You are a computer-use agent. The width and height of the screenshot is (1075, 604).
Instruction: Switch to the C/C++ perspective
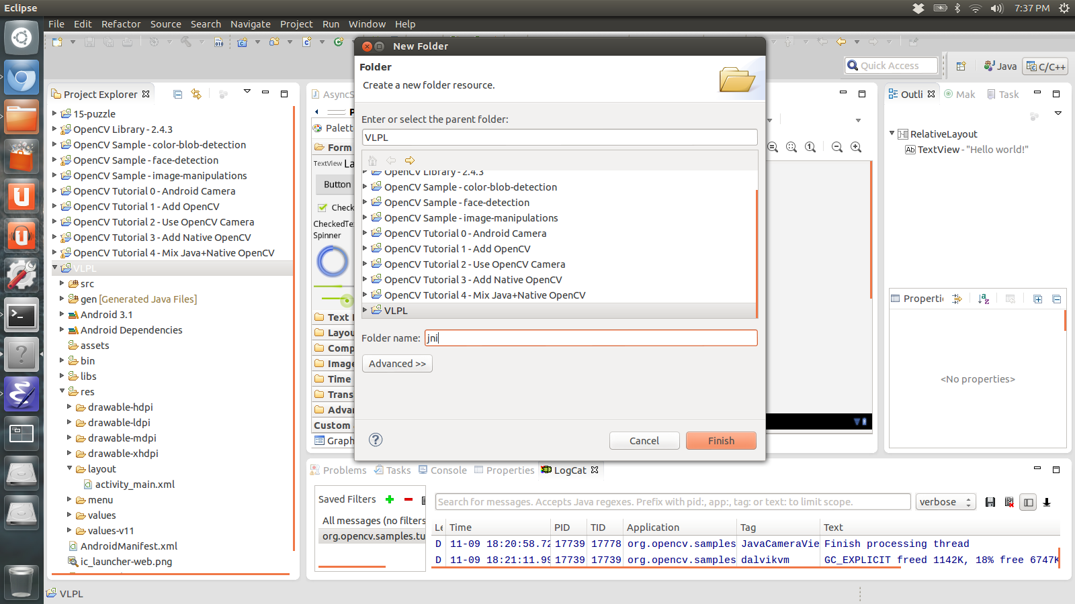click(1045, 66)
